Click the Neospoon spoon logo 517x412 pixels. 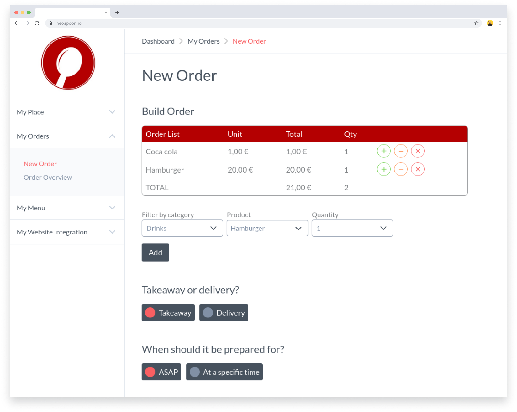pyautogui.click(x=68, y=63)
